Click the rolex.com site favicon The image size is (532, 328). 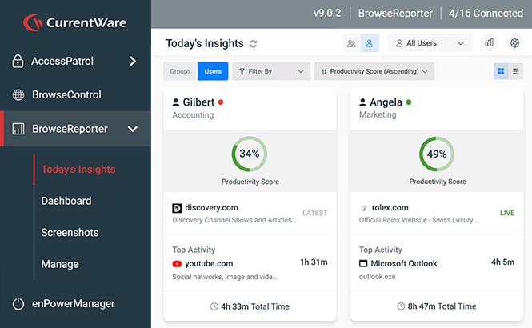point(364,208)
